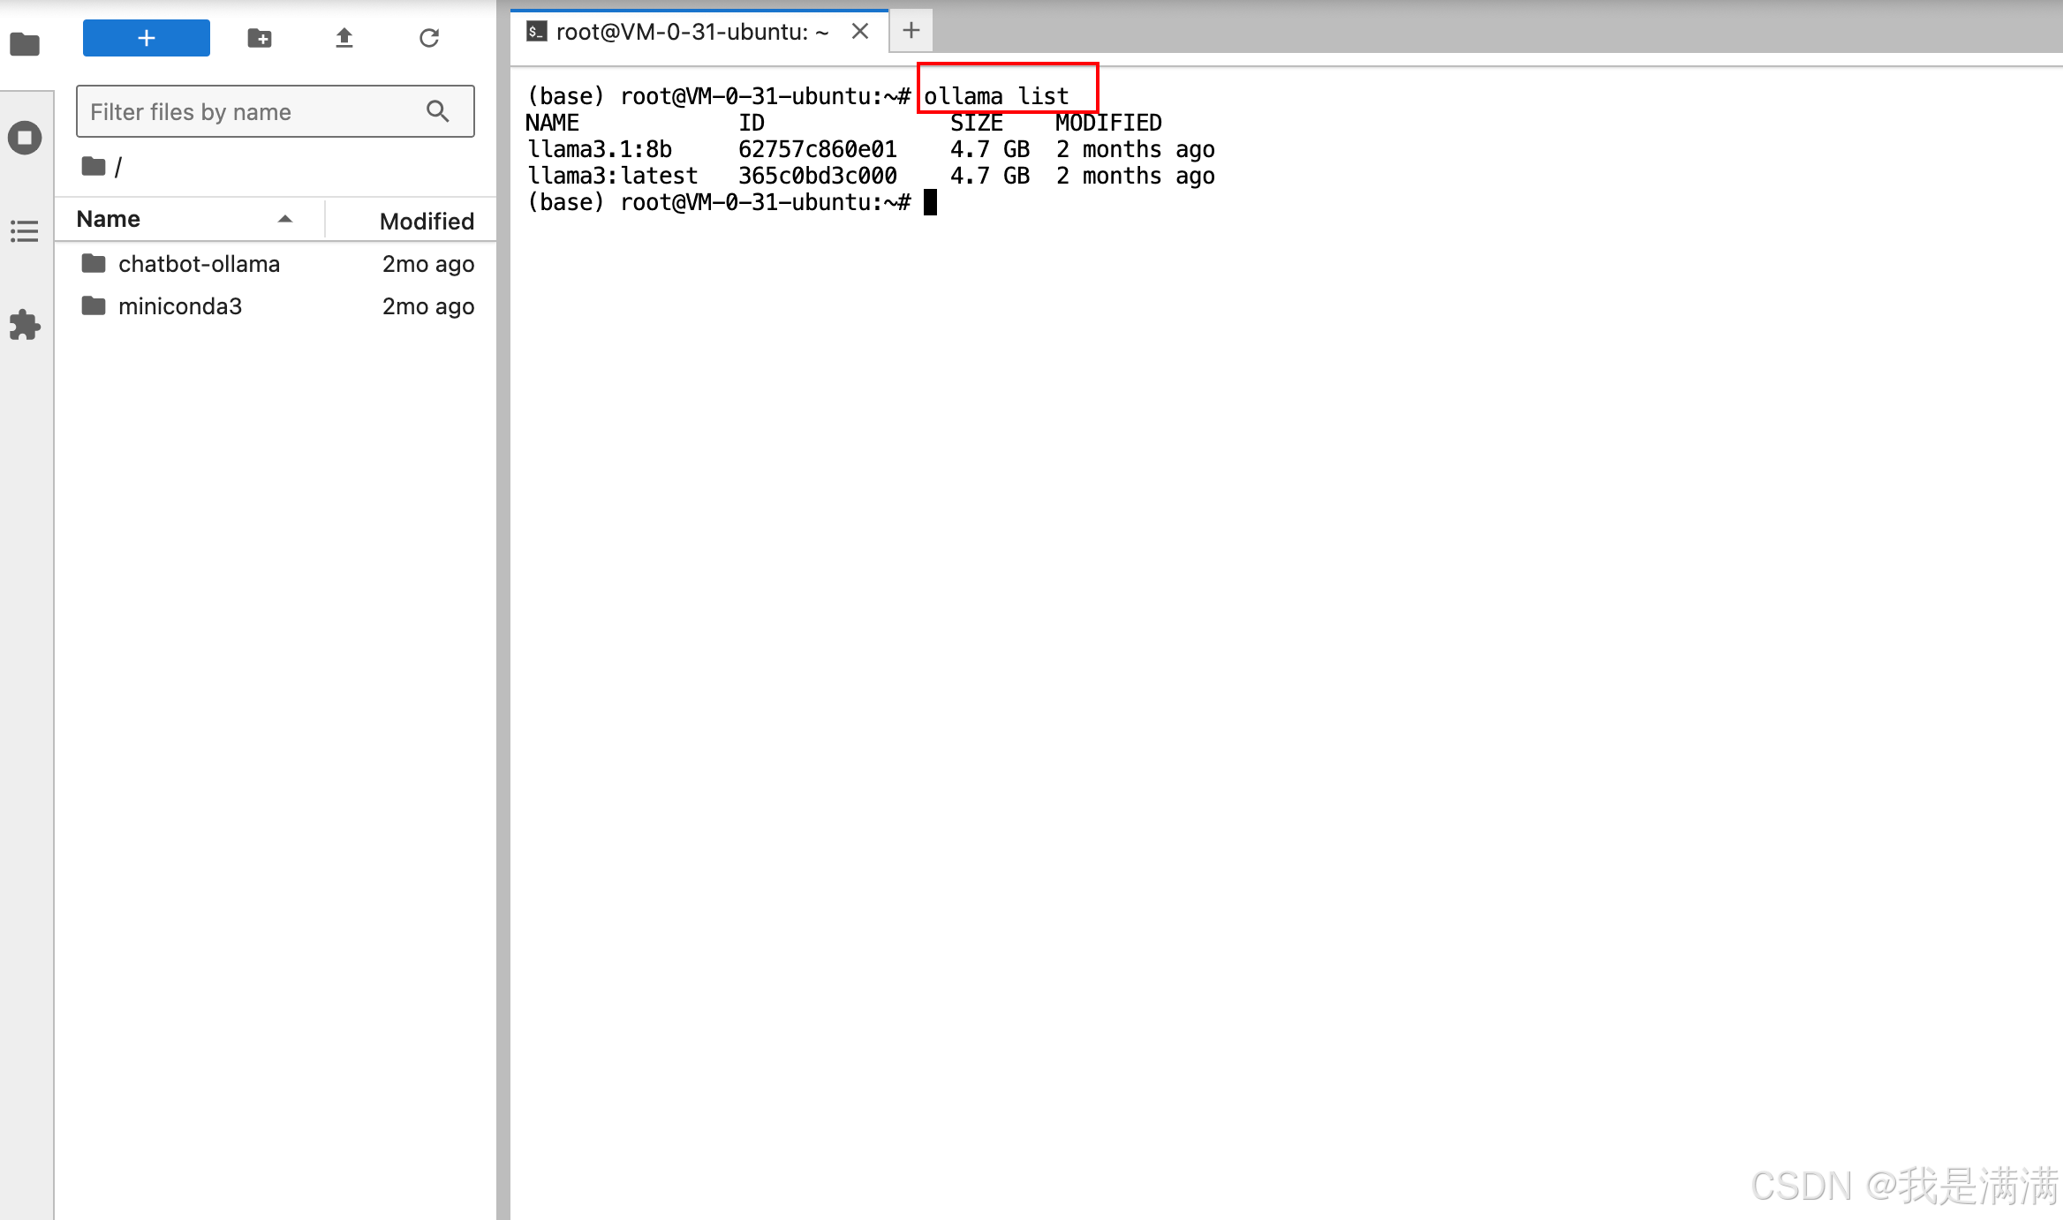Add a new tab with plus button
2063x1220 pixels.
(x=911, y=31)
